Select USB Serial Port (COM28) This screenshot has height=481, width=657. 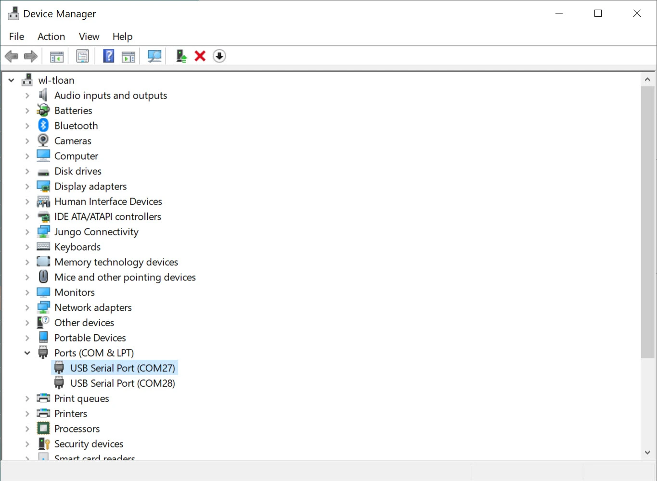tap(122, 383)
